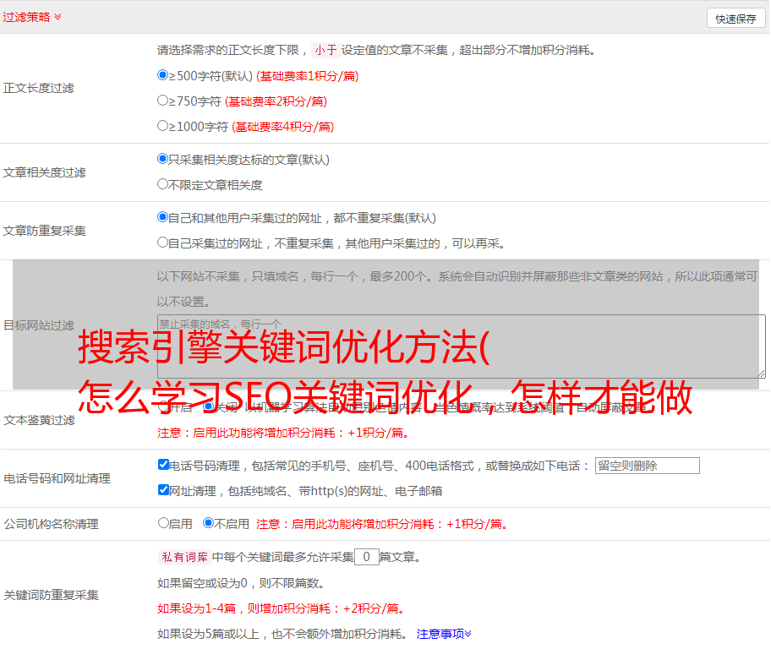
Task: Click the 正文长度过滤 row label
Action: 39,88
